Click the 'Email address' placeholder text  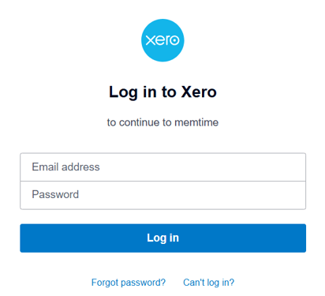pos(65,167)
